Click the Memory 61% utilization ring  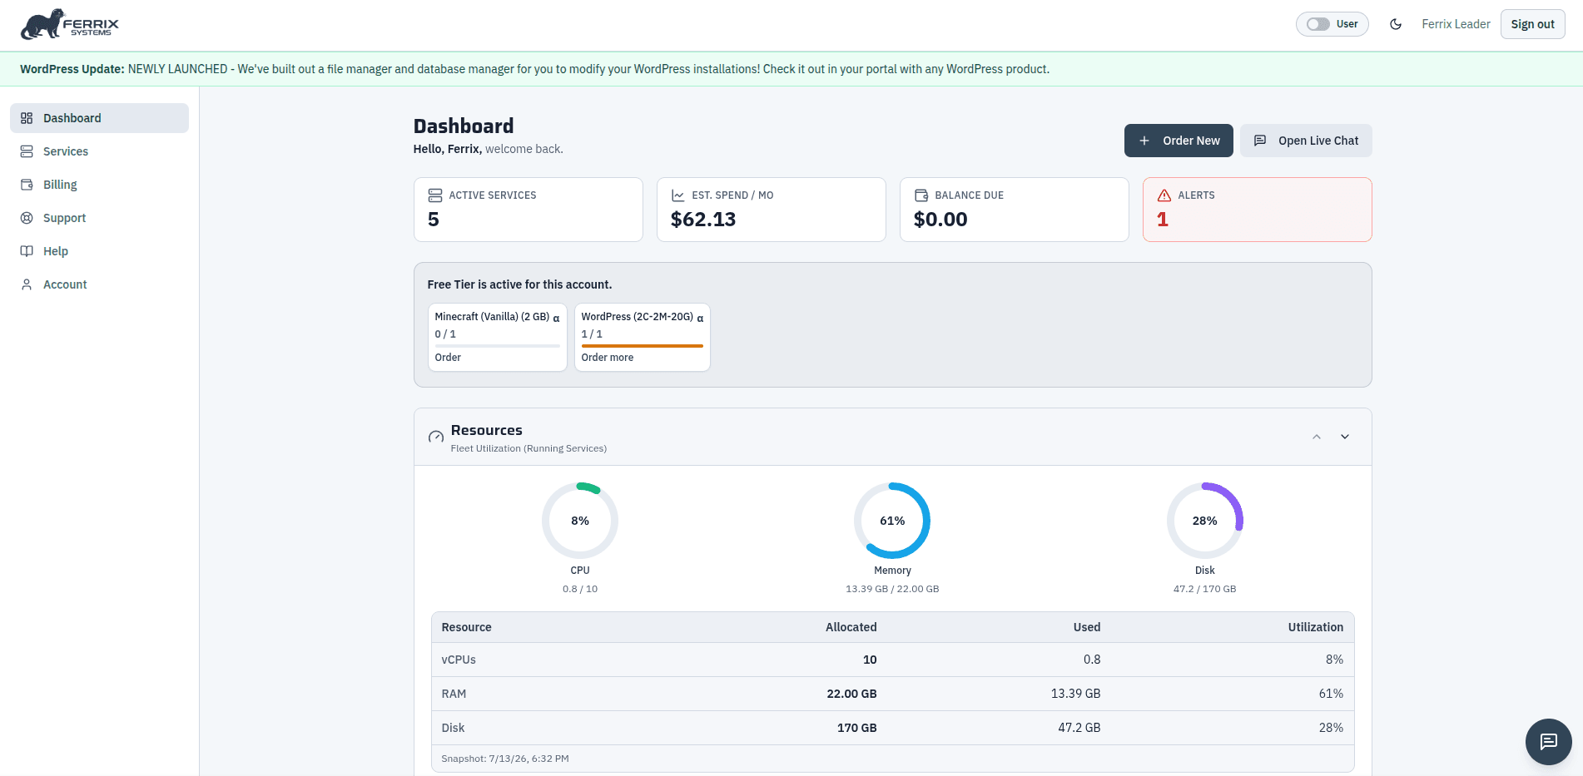[892, 521]
